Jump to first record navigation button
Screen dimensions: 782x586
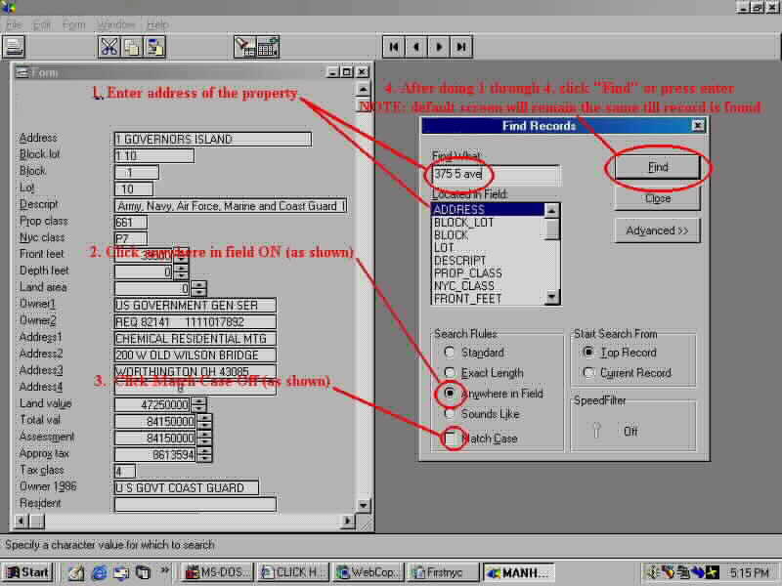click(x=393, y=46)
